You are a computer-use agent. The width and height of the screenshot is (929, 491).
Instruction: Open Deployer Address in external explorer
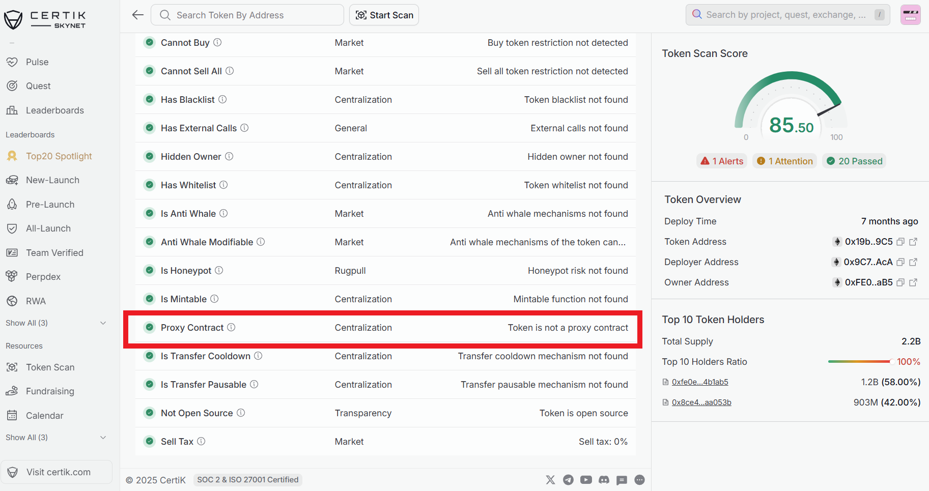coord(913,262)
